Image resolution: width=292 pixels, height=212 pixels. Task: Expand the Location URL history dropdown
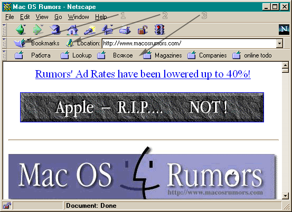tap(279, 43)
